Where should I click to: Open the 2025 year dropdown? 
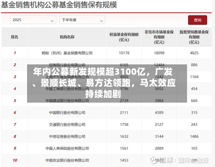tap(33, 20)
